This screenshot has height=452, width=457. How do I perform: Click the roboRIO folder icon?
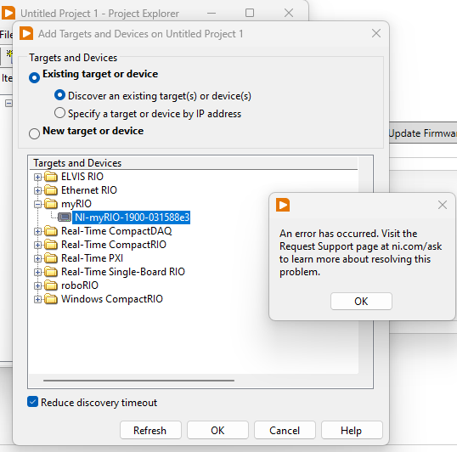click(51, 285)
